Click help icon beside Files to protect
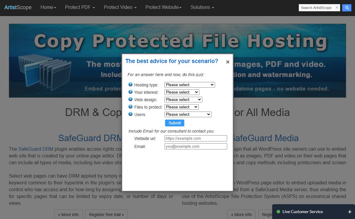Screen dimensions: 355x219 pos(130,107)
